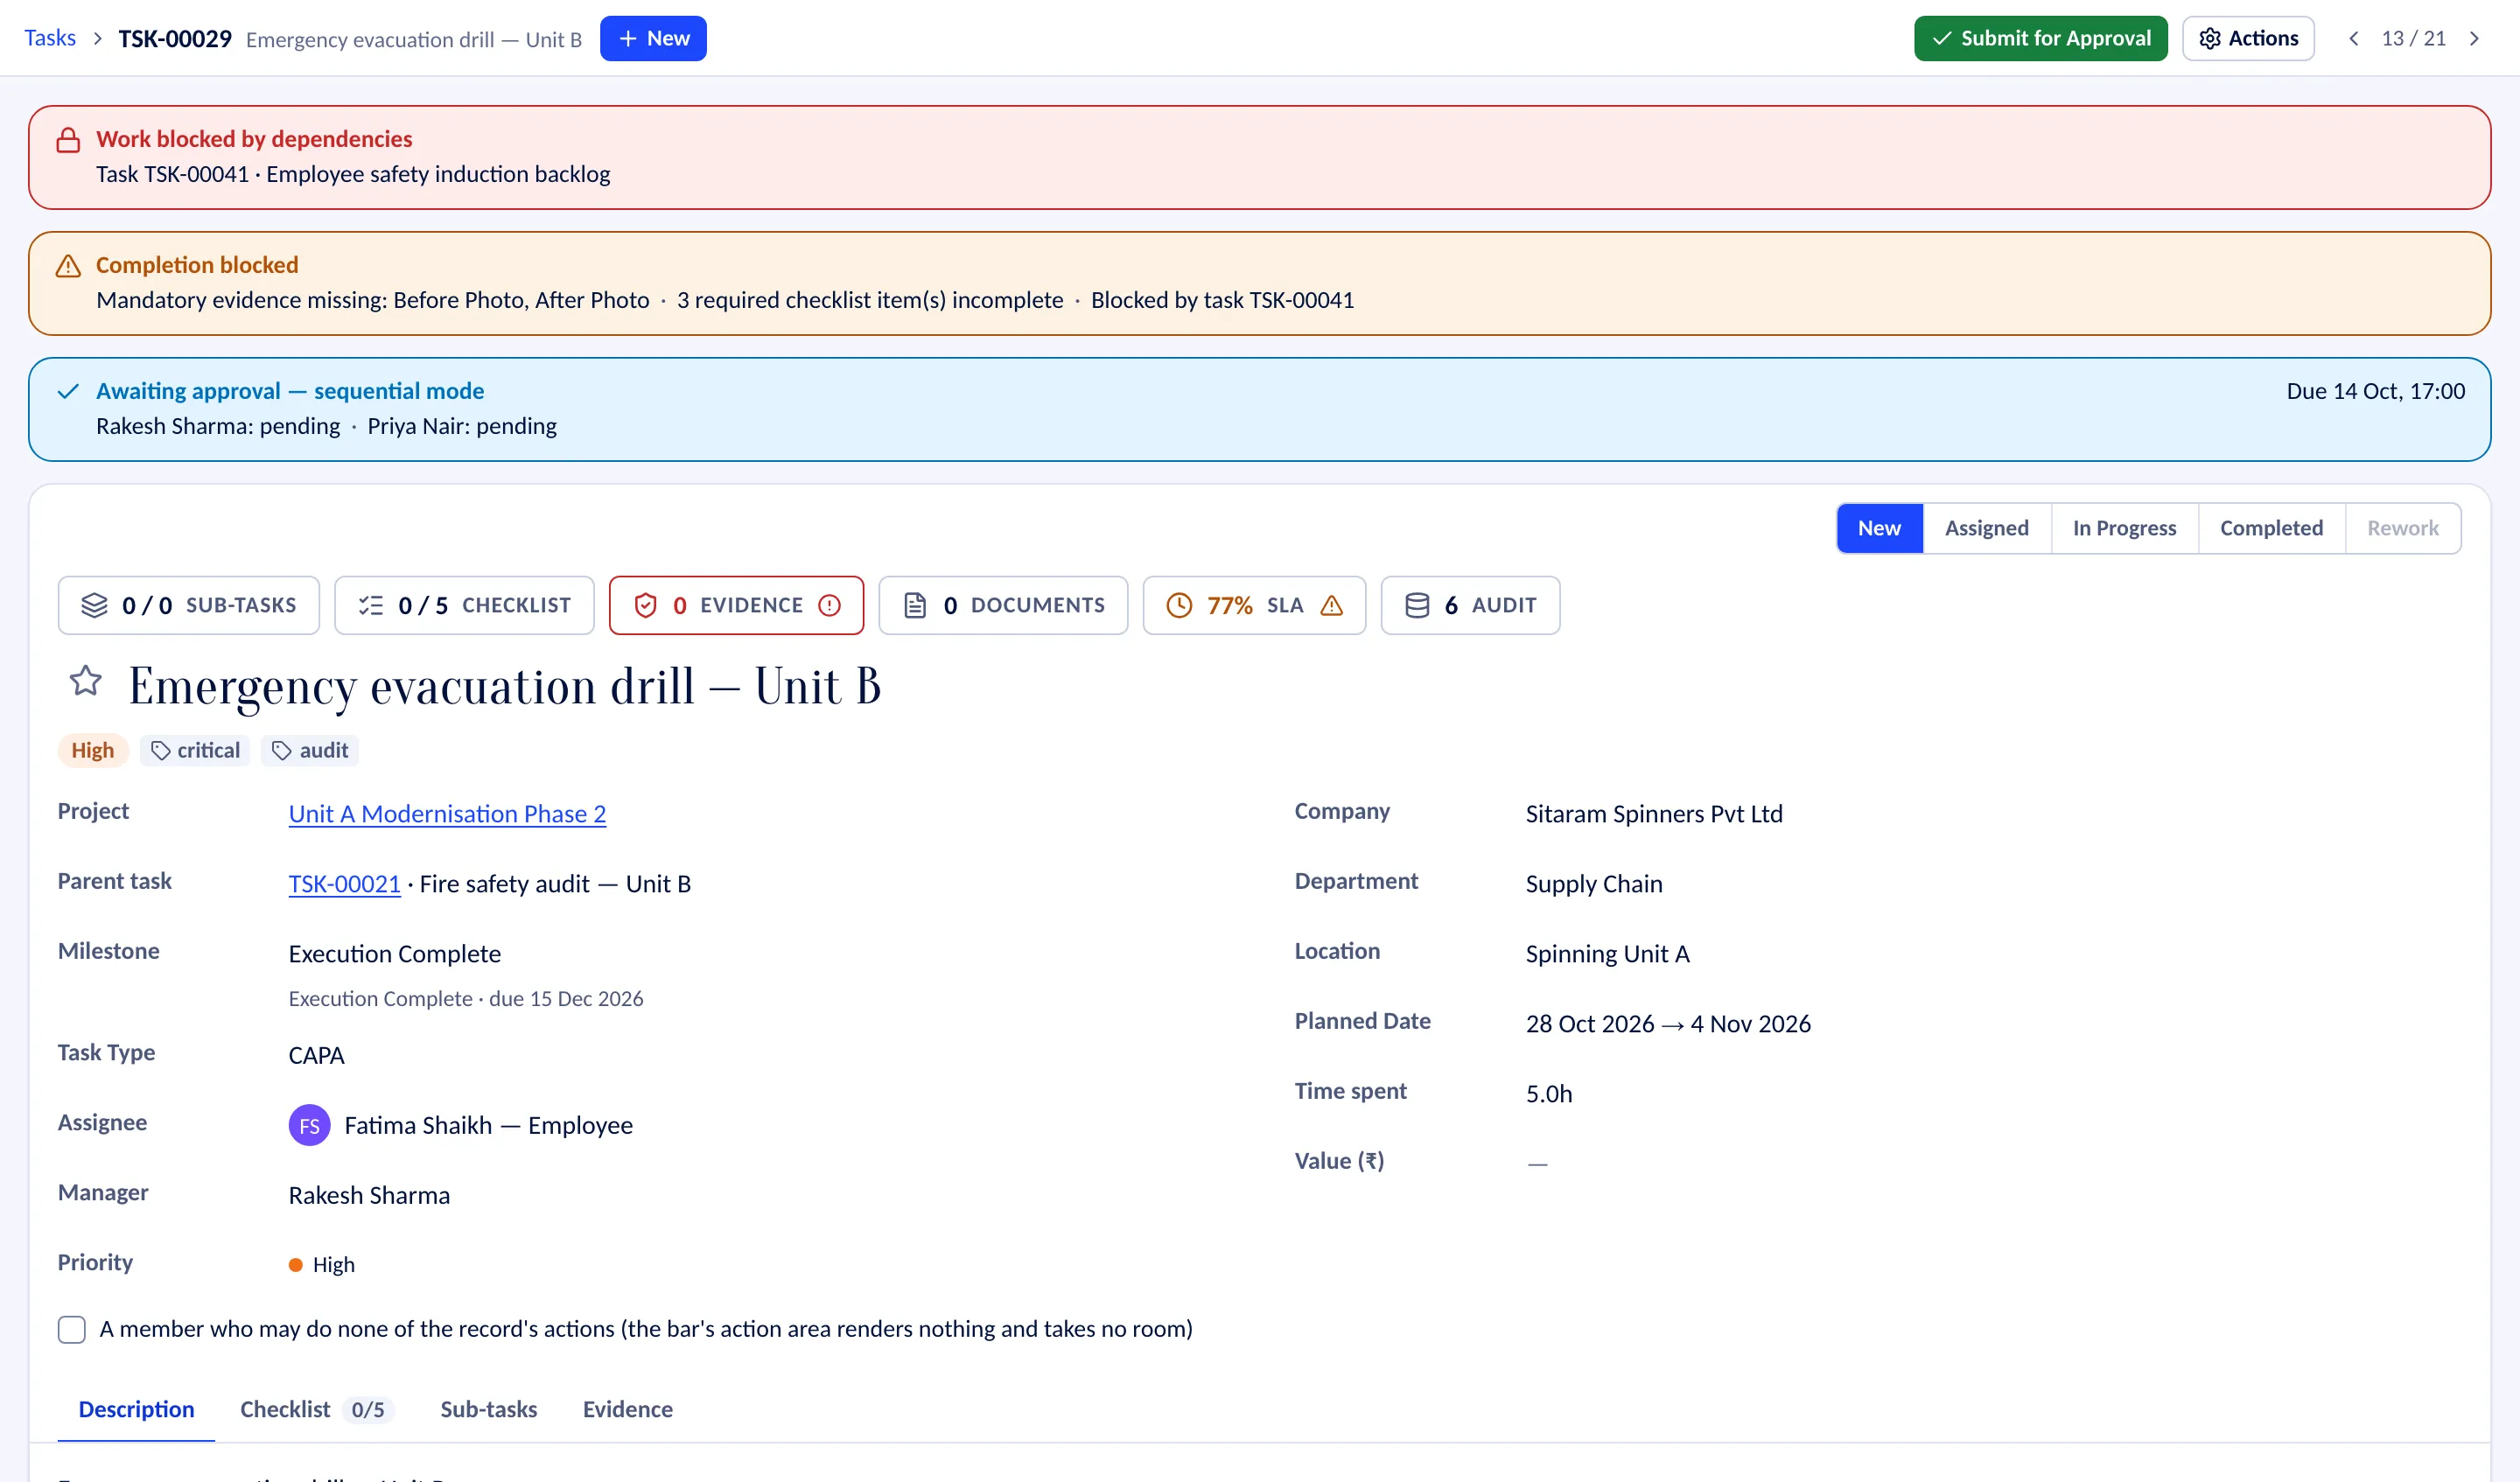This screenshot has width=2520, height=1482.
Task: Set status to Rework
Action: point(2402,528)
